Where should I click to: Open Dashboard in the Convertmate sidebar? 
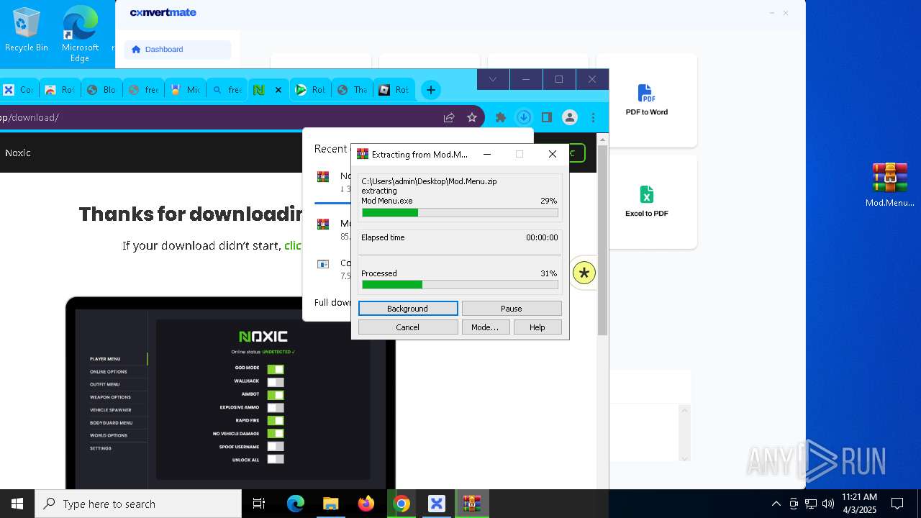coord(178,50)
